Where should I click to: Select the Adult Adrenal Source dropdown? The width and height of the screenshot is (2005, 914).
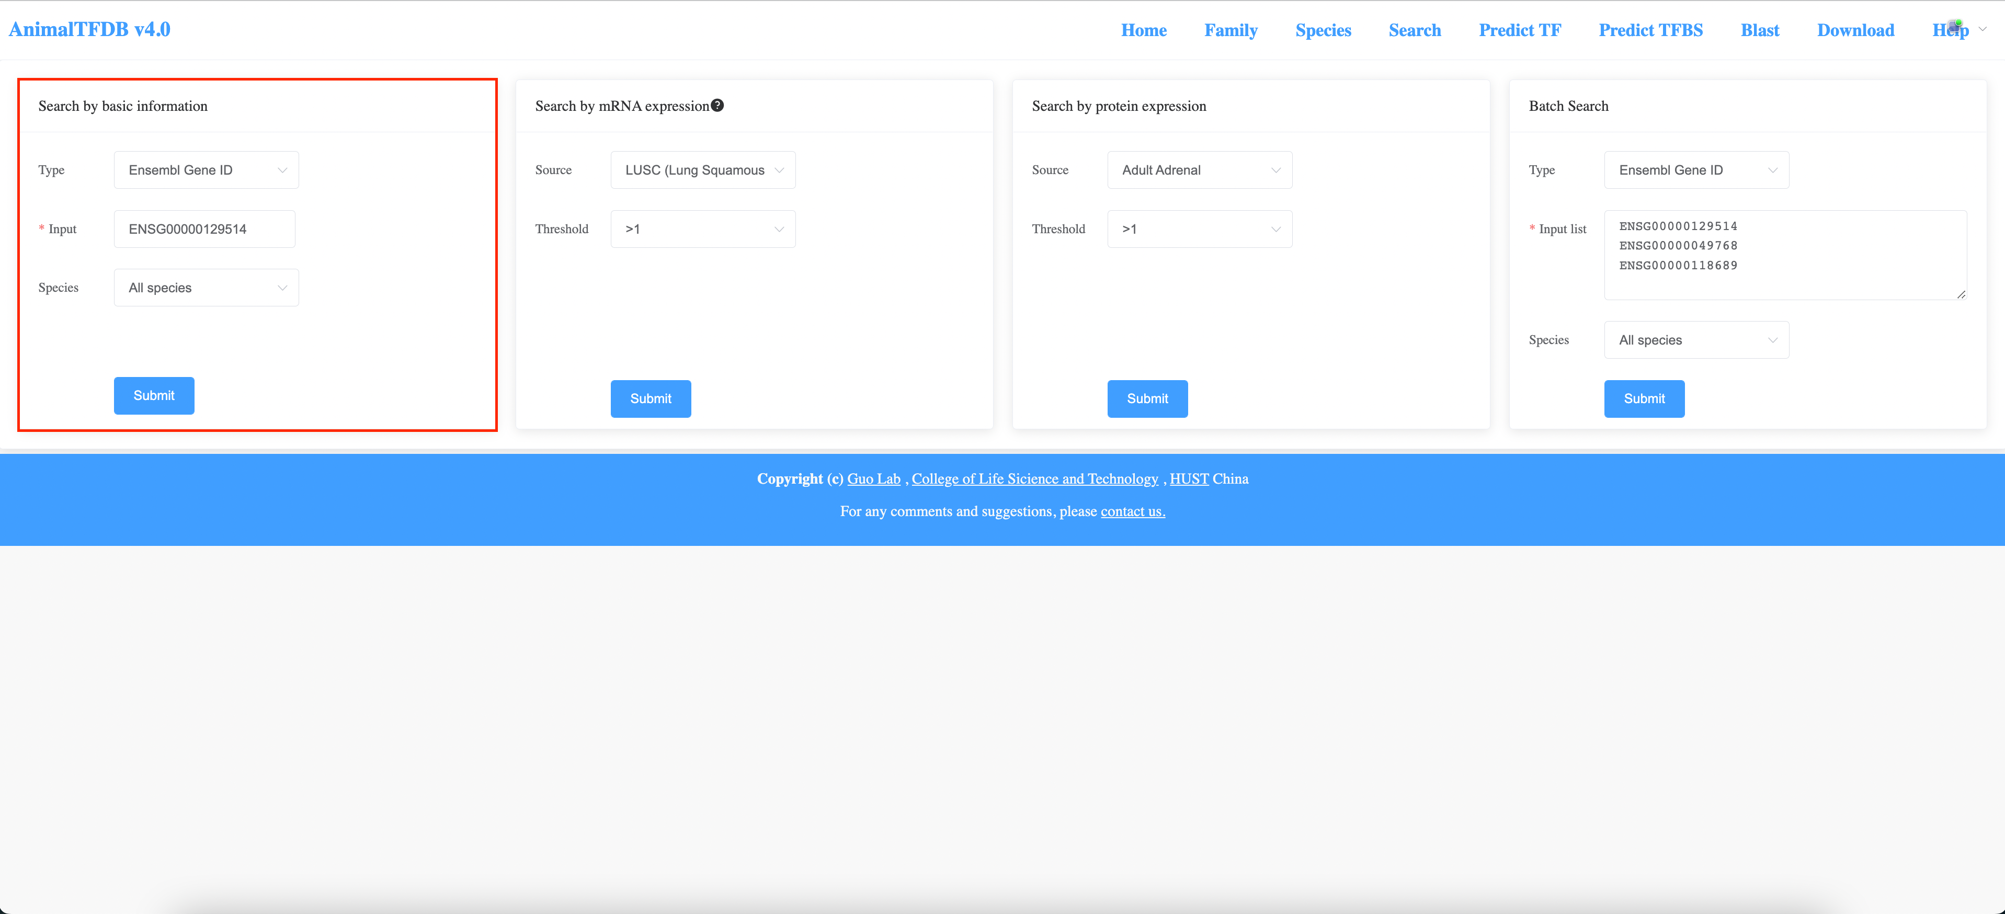(1199, 170)
